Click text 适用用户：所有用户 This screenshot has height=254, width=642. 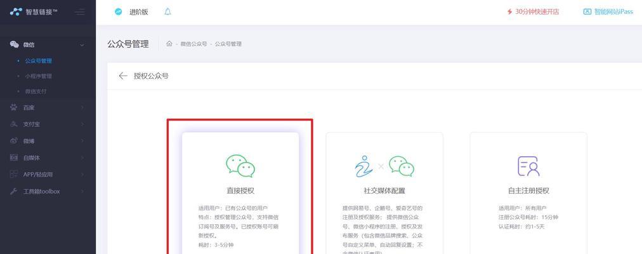pos(521,208)
